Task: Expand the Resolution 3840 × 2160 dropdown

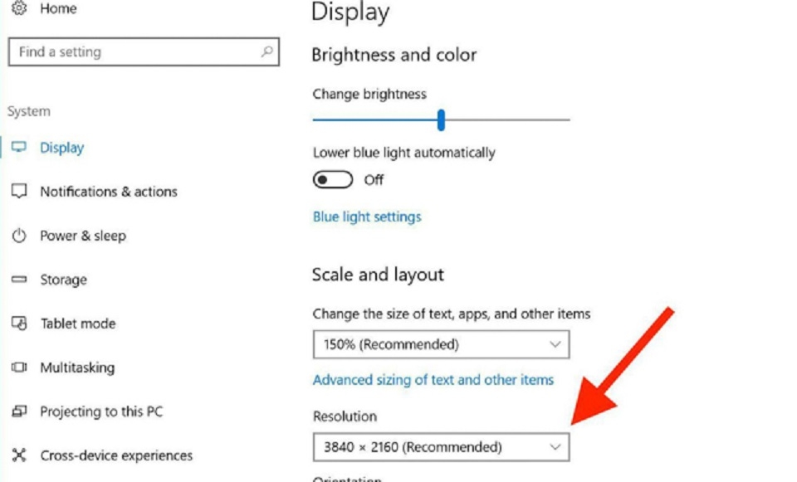Action: coord(441,447)
